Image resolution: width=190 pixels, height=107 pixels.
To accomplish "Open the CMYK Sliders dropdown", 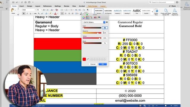I will click(94, 22).
